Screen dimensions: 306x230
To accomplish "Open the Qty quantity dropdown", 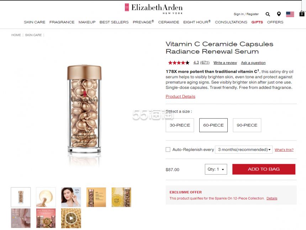I will point(216,169).
